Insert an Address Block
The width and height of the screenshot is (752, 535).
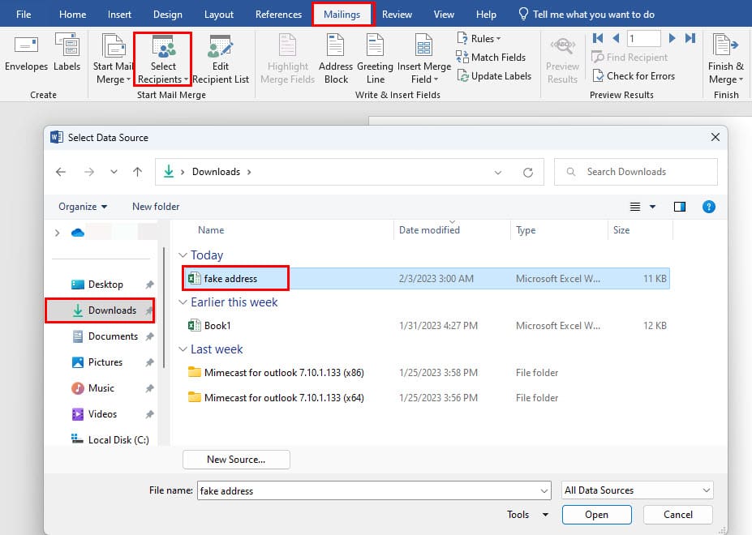click(x=335, y=57)
